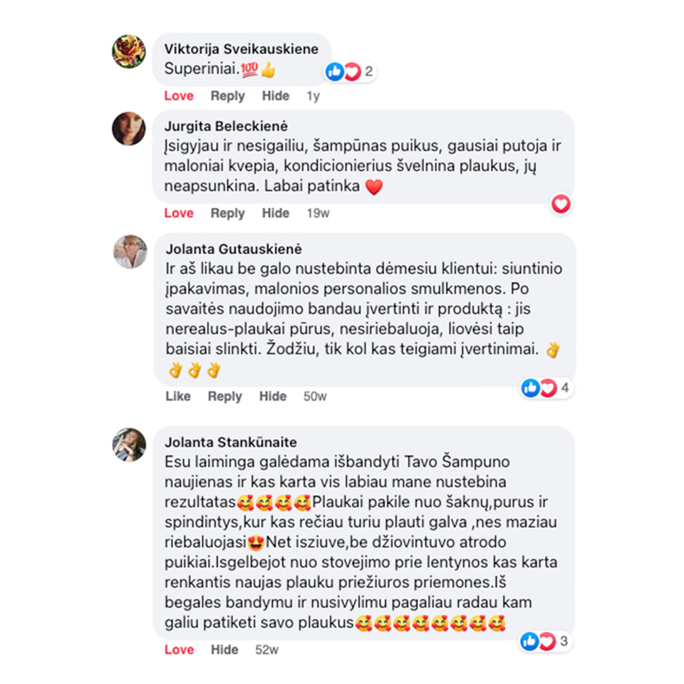The image size is (684, 684).
Task: Open Jurgita Beleckienė's profile avatar
Action: pos(129,129)
